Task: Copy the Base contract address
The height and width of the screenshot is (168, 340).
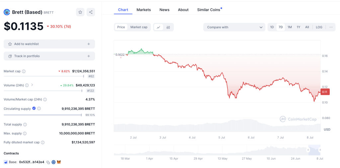Action: [48, 162]
